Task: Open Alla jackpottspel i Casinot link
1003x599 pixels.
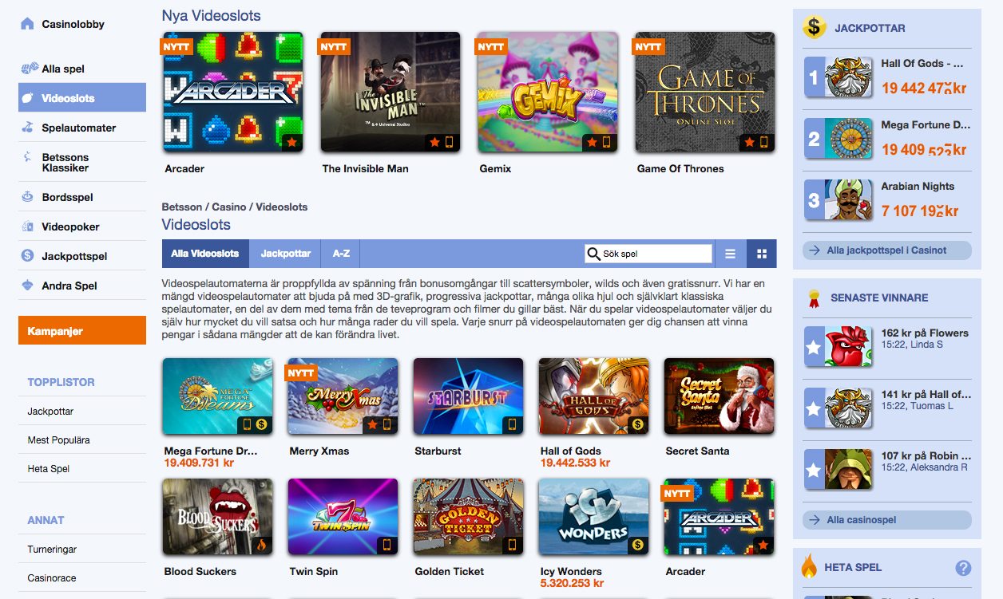Action: [x=886, y=250]
